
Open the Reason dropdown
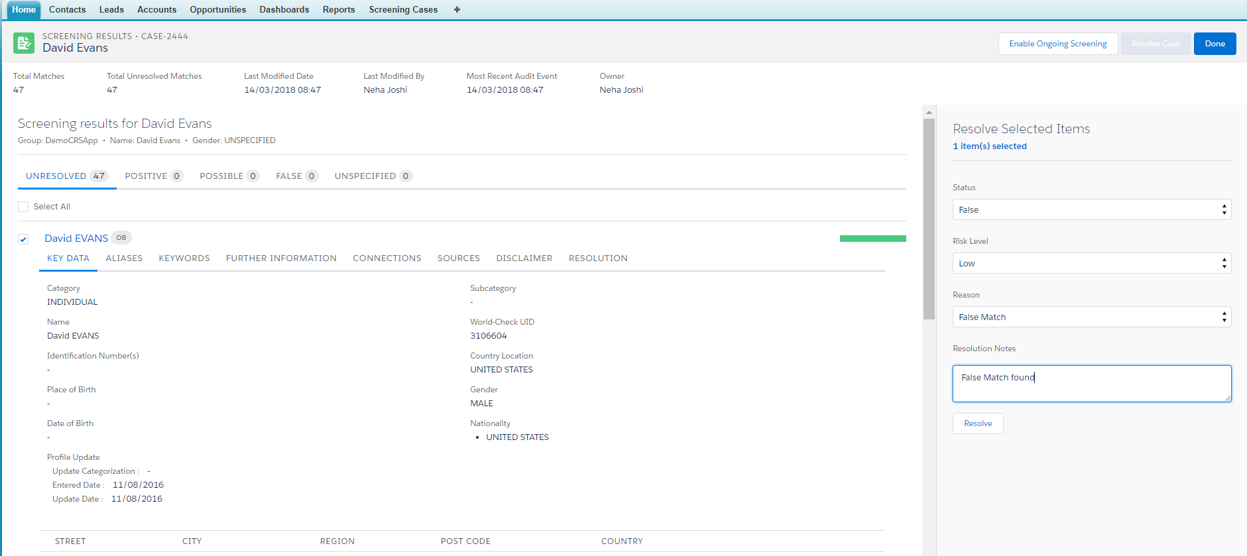point(1091,317)
